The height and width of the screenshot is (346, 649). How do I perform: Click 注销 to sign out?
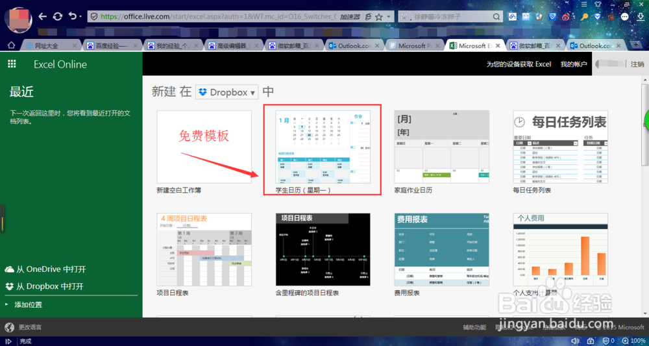[x=637, y=64]
